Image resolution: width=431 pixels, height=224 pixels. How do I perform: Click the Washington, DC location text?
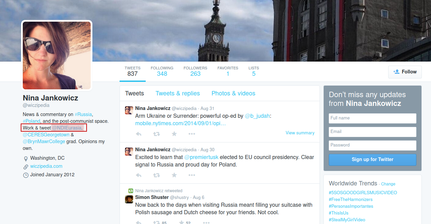pyautogui.click(x=47, y=158)
